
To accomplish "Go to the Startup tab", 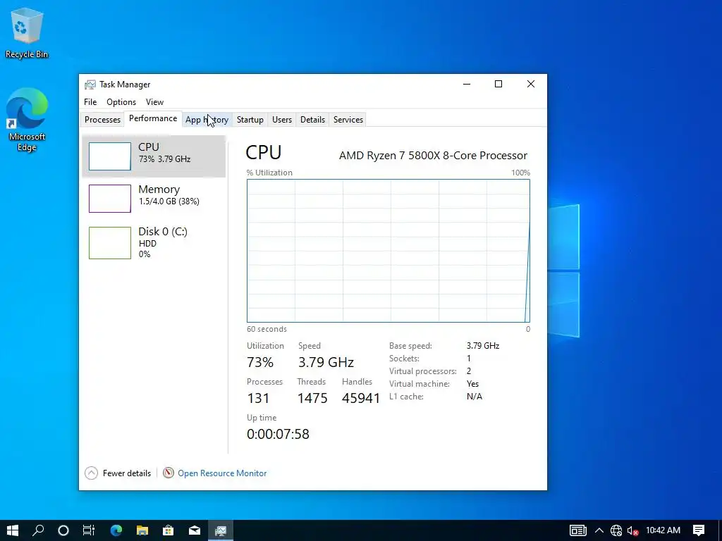I will click(x=250, y=120).
